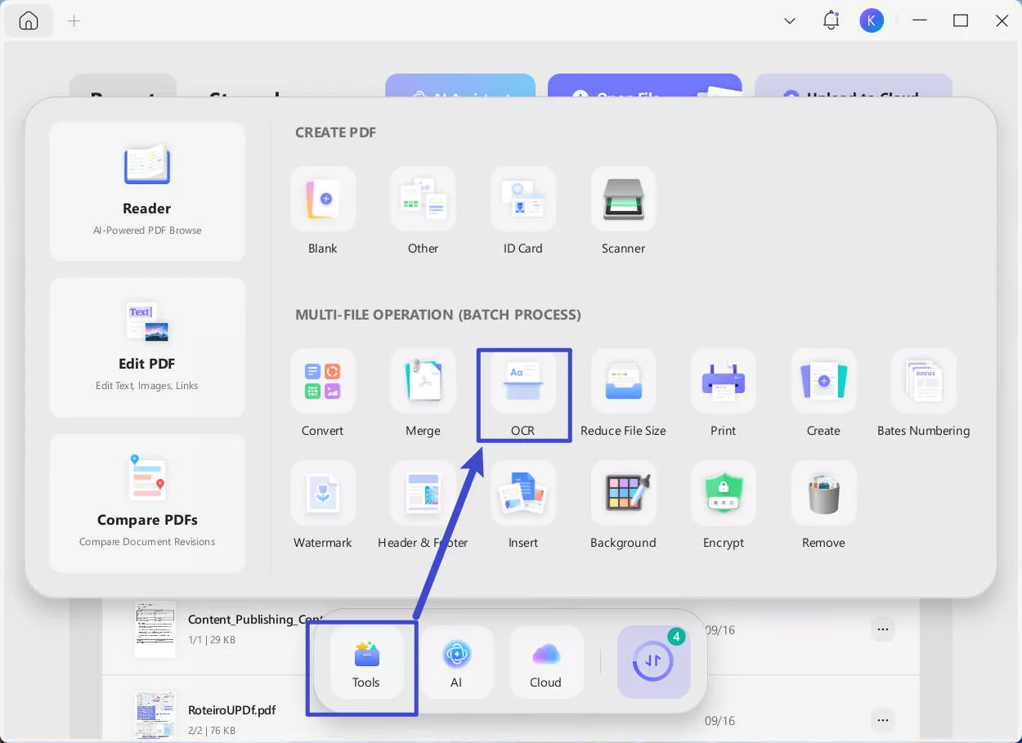Open more options for RoteiroUPDf.pdf
The image size is (1022, 743).
click(882, 720)
